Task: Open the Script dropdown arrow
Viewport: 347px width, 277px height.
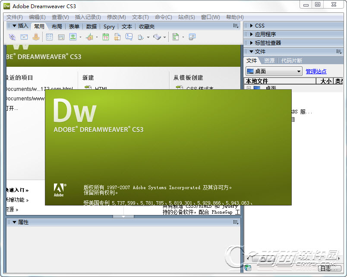Action: coord(164,37)
